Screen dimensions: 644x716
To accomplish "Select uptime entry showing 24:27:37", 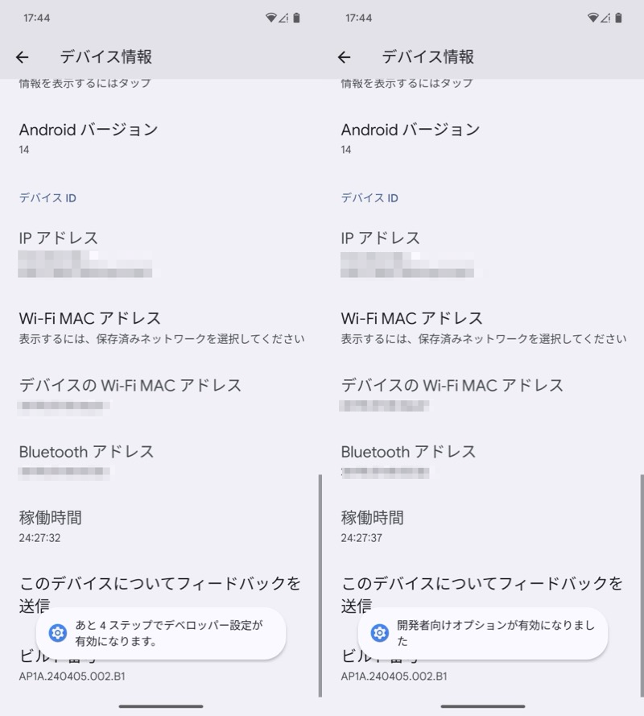I will click(x=373, y=526).
